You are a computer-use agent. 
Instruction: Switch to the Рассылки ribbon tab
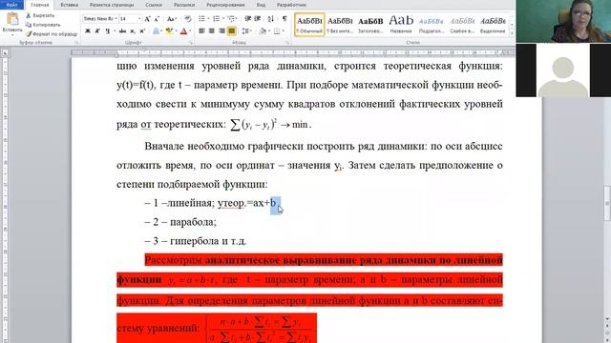[x=184, y=5]
